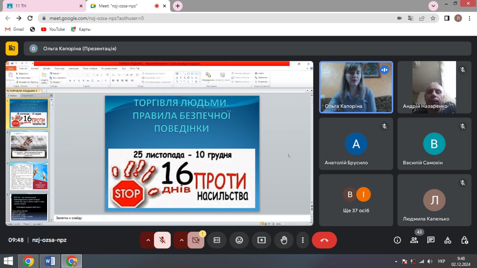Screen dimensions: 477x268
Task: Toggle closed captions
Action: pyautogui.click(x=217, y=240)
